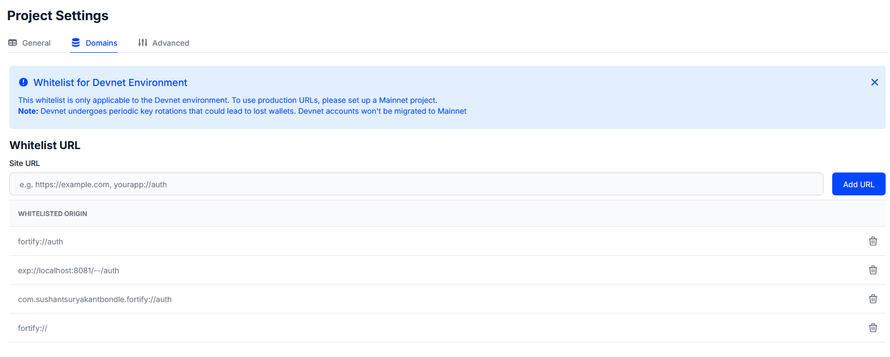This screenshot has height=357, width=890.
Task: Open the General settings tab
Action: click(30, 43)
